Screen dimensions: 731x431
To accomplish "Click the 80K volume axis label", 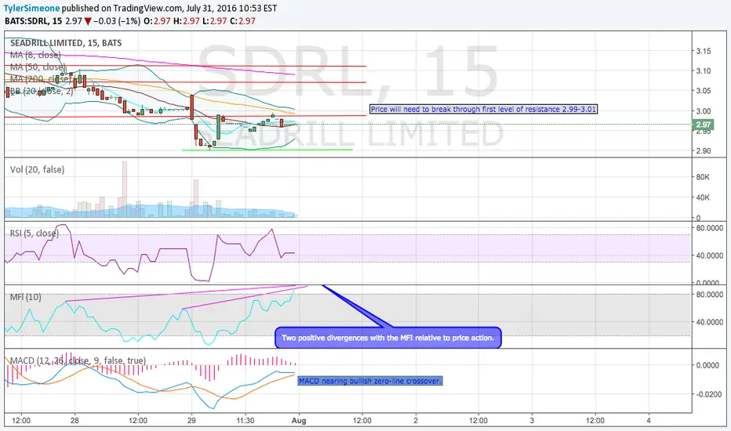I will (703, 177).
